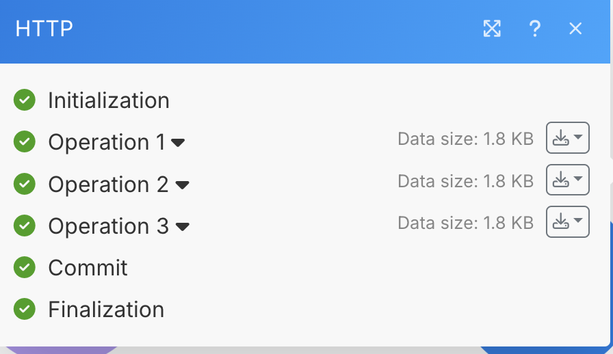Image resolution: width=613 pixels, height=354 pixels.
Task: Click green checkmark beside Initialization
Action: click(x=24, y=100)
